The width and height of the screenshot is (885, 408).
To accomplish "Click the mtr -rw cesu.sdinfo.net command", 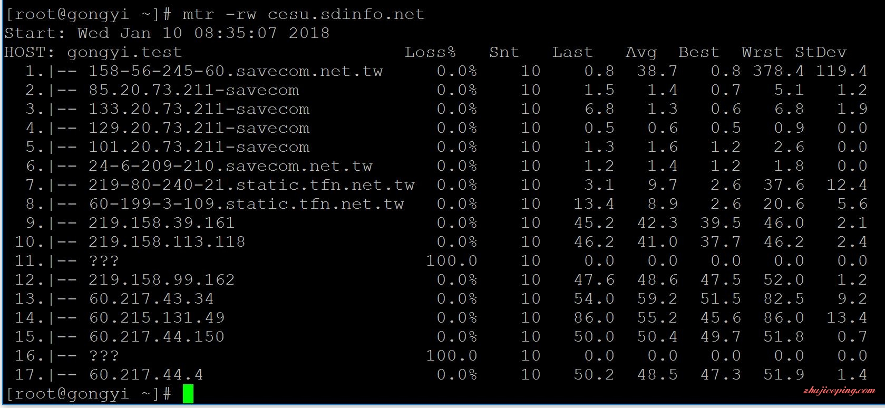I will click(303, 14).
